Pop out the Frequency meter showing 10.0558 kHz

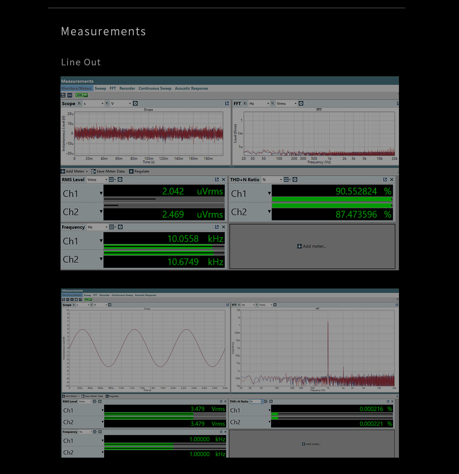(x=217, y=227)
